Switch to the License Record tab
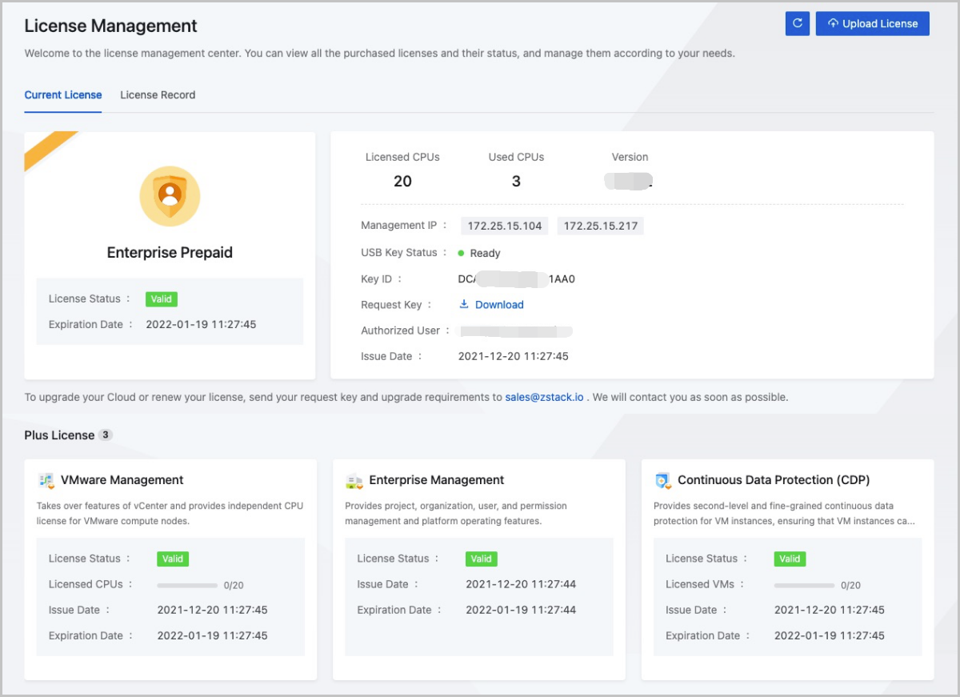Screen dimensions: 960x697 [x=158, y=95]
